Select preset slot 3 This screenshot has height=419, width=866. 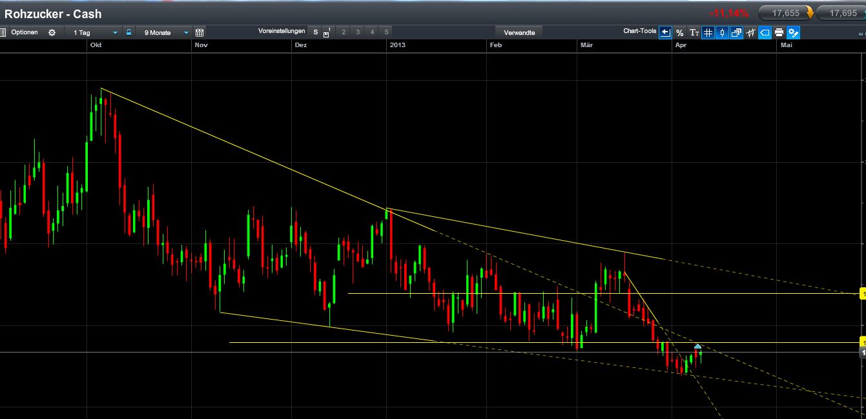[x=356, y=31]
